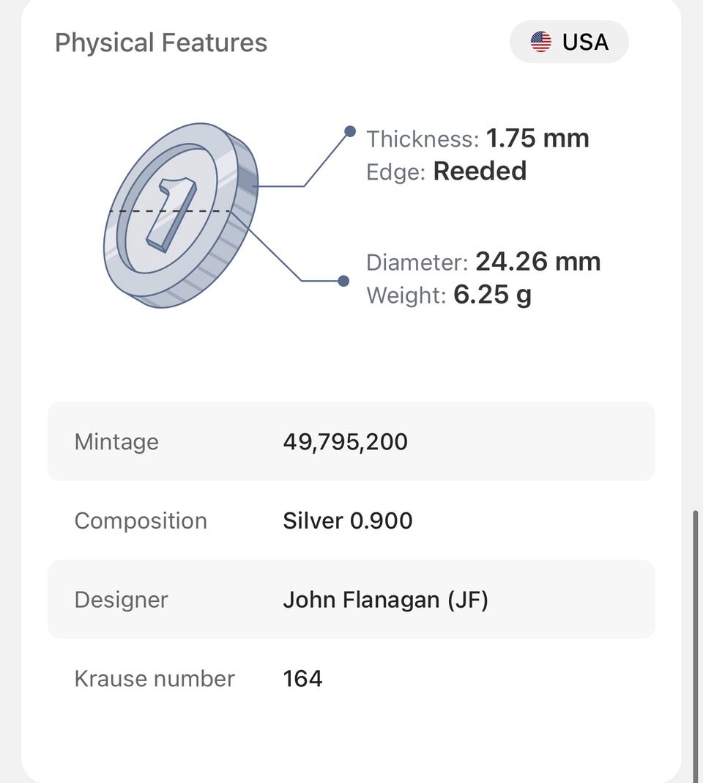The image size is (703, 783).
Task: Select the Designer row label
Action: click(x=122, y=600)
